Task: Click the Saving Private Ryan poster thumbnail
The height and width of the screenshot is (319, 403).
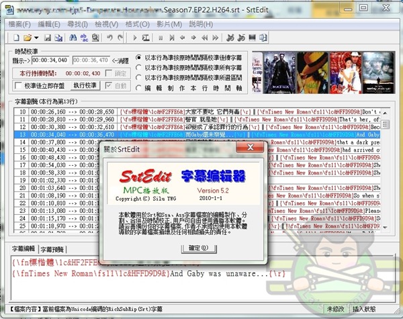Action: (x=378, y=73)
